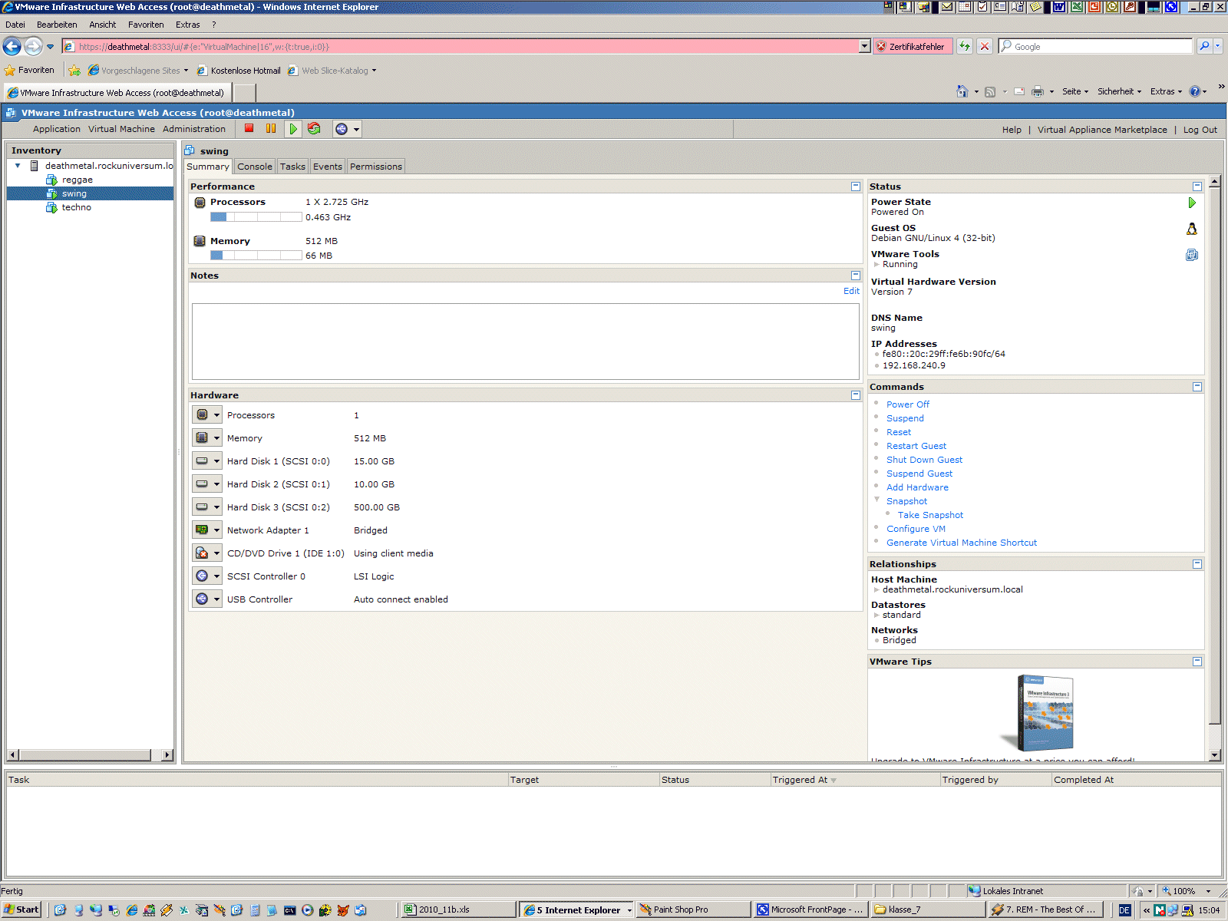
Task: Select the reggae virtual machine
Action: click(78, 180)
